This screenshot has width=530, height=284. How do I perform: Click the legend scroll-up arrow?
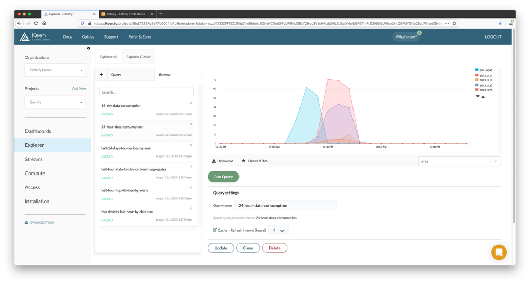click(483, 97)
